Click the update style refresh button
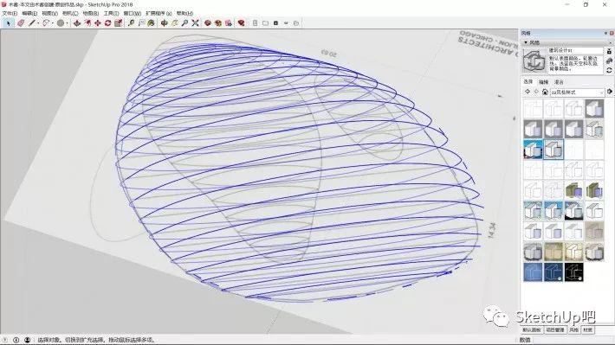 [x=609, y=70]
